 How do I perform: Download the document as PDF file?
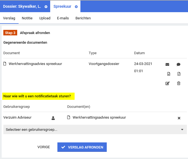click(x=179, y=74)
